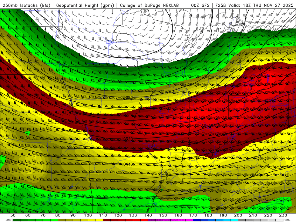
Task: Click the 180 knot legend label
Action: pyautogui.click(x=208, y=215)
